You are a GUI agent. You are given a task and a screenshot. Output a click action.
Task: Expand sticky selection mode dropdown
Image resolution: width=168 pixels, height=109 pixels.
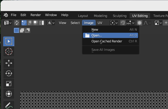click(x=51, y=23)
